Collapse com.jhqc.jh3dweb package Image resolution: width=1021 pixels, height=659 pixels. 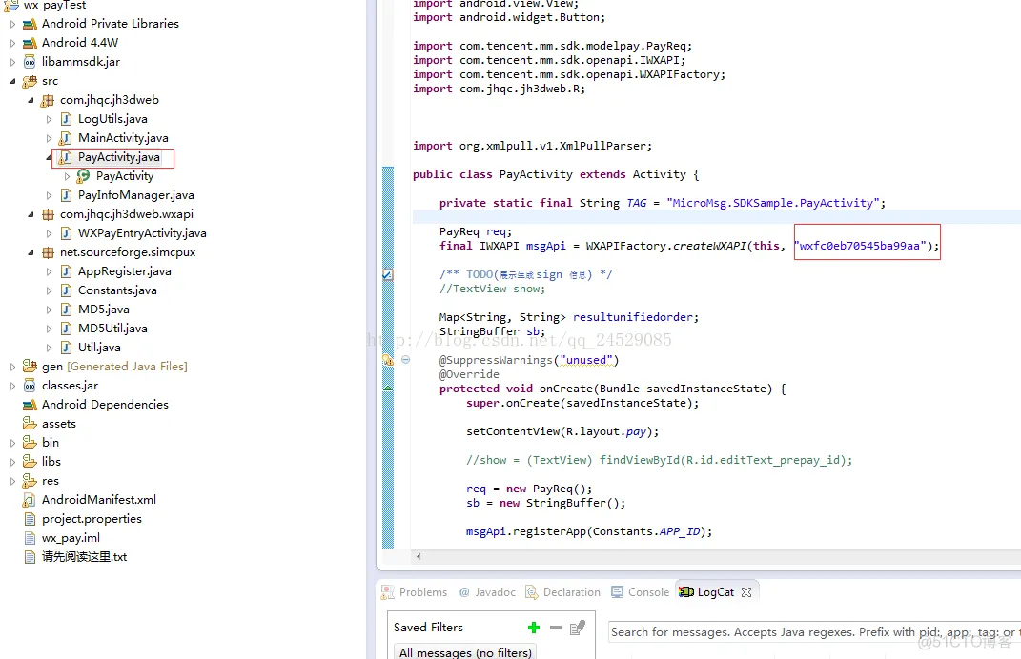pos(31,100)
